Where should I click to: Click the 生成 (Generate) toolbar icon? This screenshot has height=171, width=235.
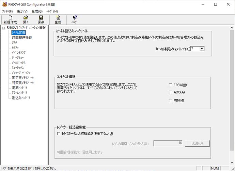click(x=58, y=17)
